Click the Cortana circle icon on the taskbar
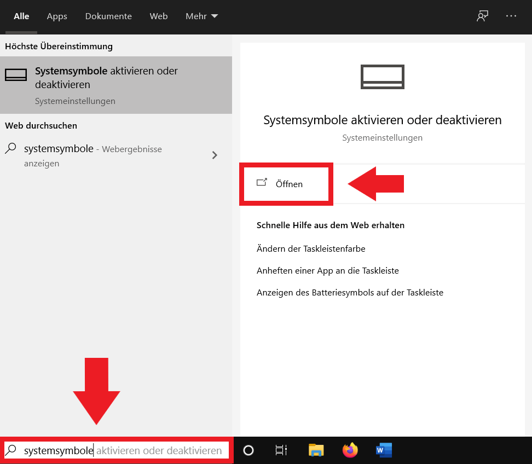 click(248, 450)
